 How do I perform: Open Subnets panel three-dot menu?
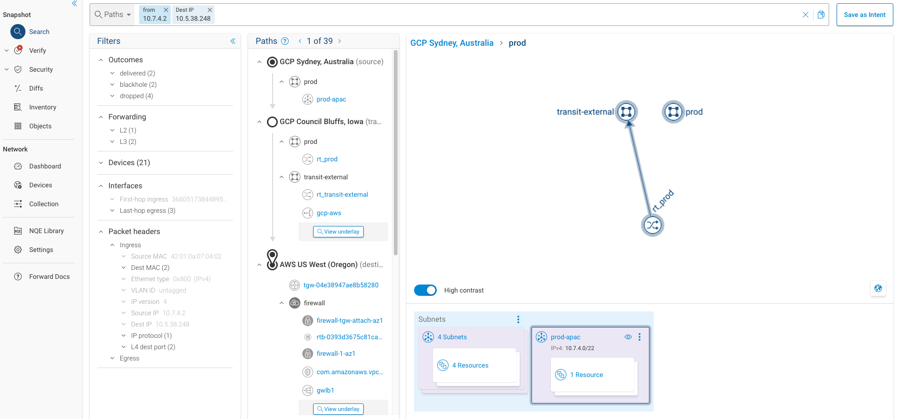(x=518, y=319)
